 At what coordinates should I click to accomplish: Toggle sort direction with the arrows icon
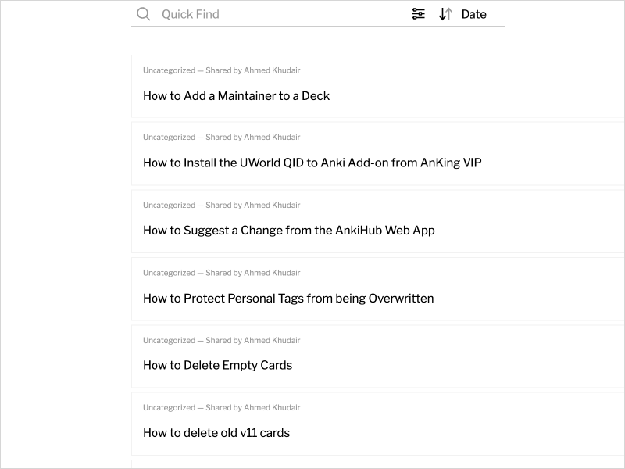pyautogui.click(x=445, y=14)
